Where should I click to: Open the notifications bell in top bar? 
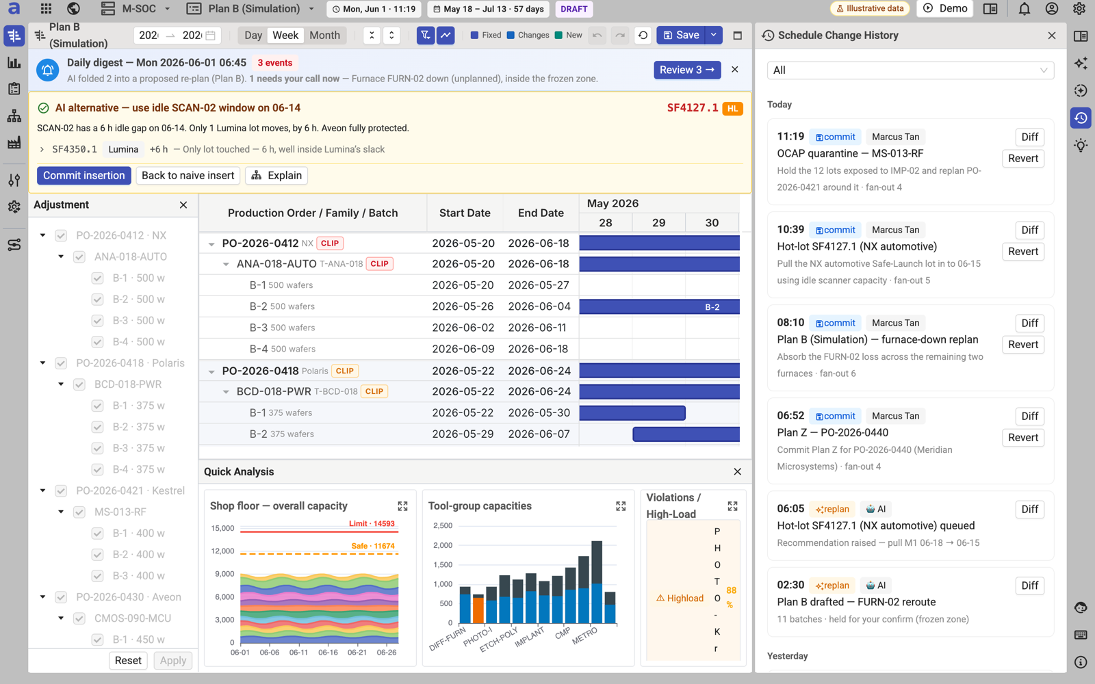pos(1025,9)
